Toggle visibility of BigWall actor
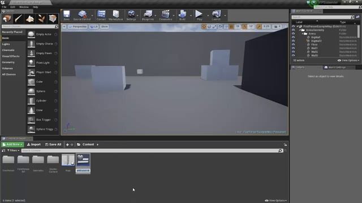 (293, 37)
